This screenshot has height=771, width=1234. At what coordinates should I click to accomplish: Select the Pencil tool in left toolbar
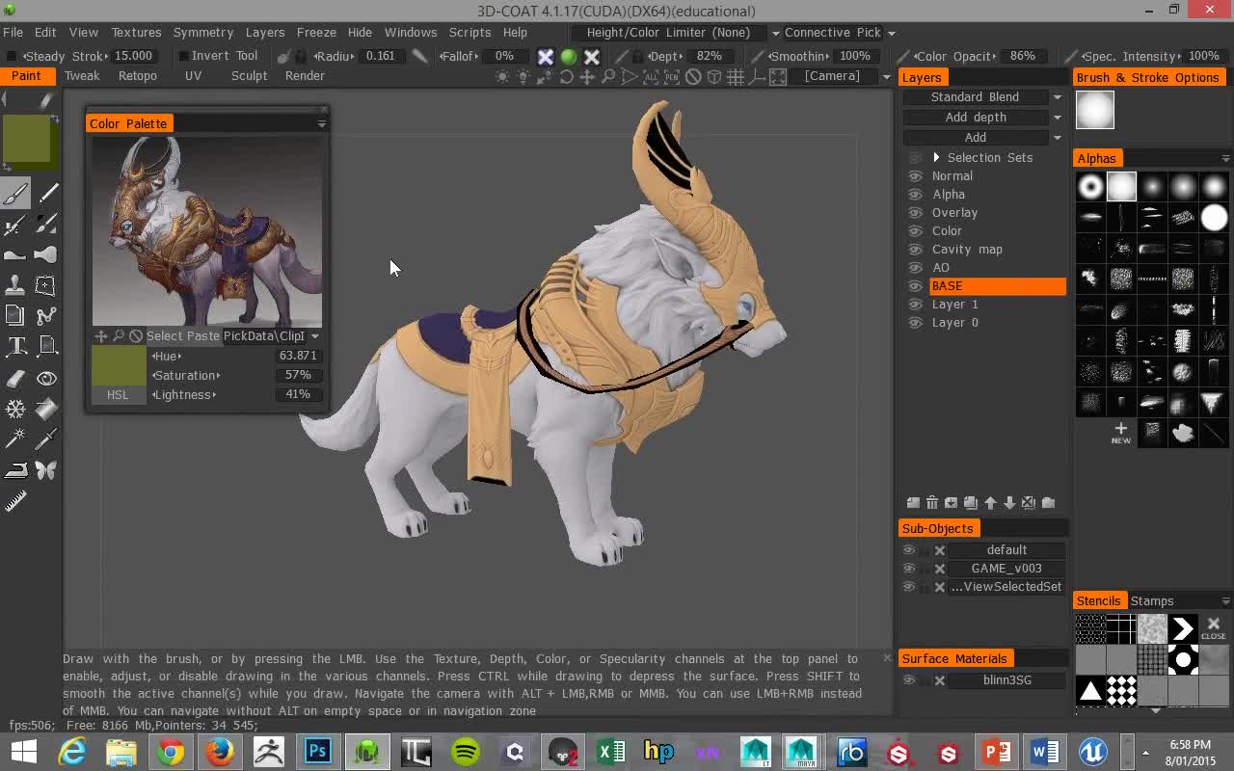pyautogui.click(x=46, y=194)
